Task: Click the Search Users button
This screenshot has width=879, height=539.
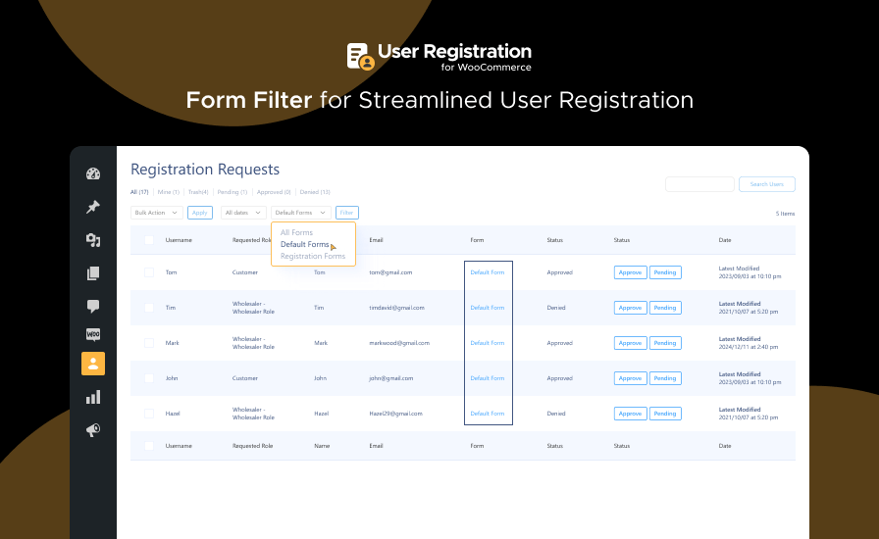Action: [767, 184]
